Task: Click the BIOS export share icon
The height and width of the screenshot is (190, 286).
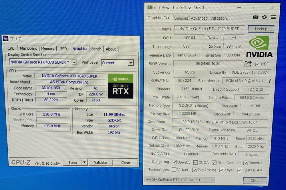Action: 248,64
